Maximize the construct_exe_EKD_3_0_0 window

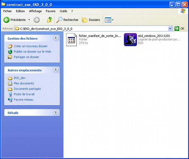point(178,5)
